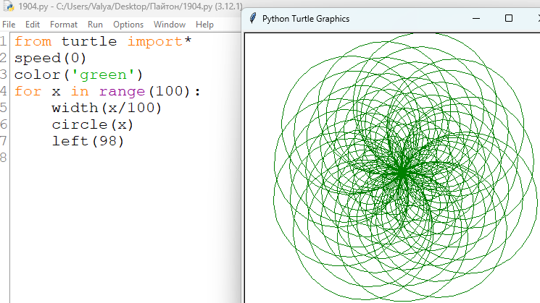This screenshot has width=540, height=303.
Task: Click line number 8 in the editor gutter
Action: [4, 158]
